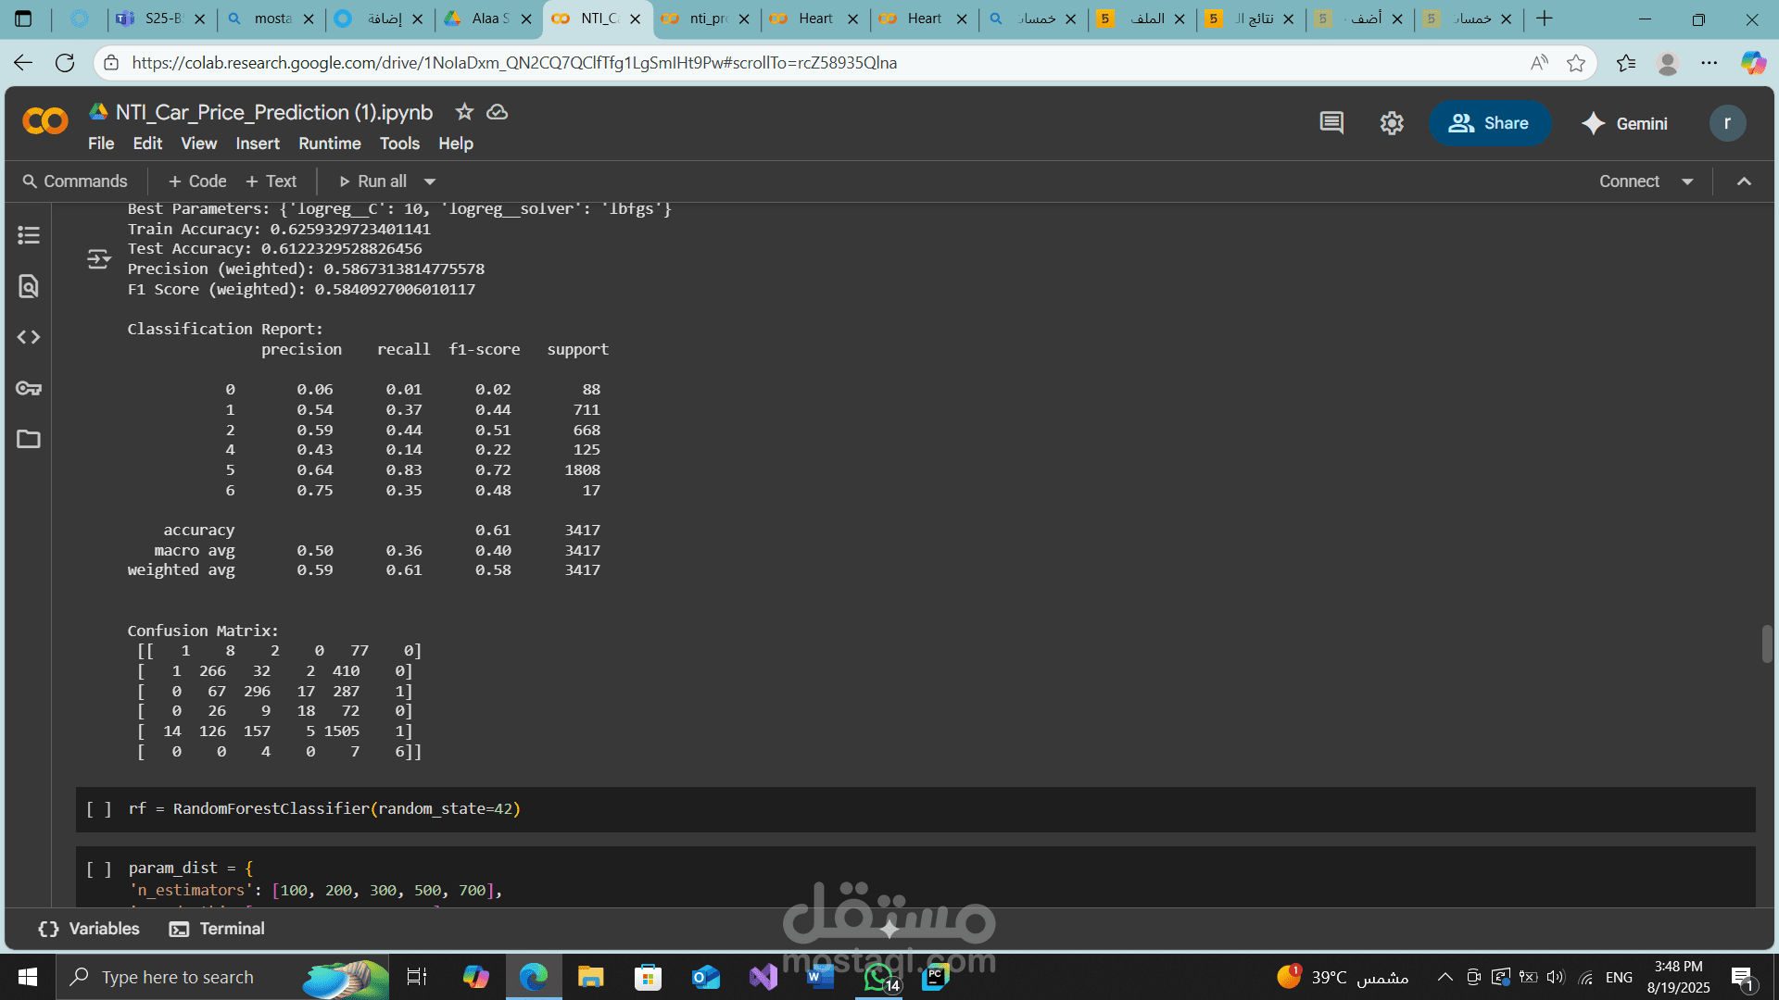Open the Runtime menu
Image resolution: width=1779 pixels, height=1000 pixels.
[x=330, y=144]
